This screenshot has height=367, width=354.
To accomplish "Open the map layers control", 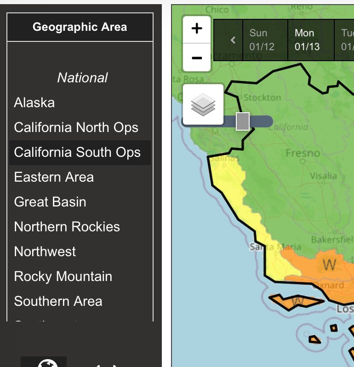I will (x=203, y=104).
